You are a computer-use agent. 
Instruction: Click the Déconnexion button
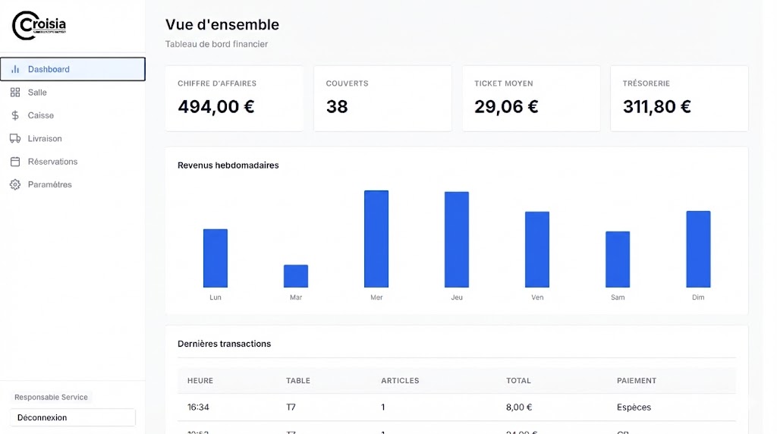73,417
